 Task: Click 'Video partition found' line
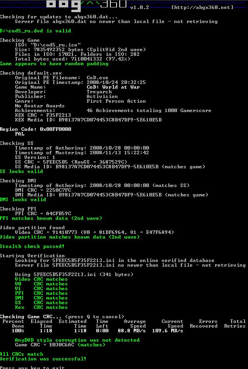(32, 228)
